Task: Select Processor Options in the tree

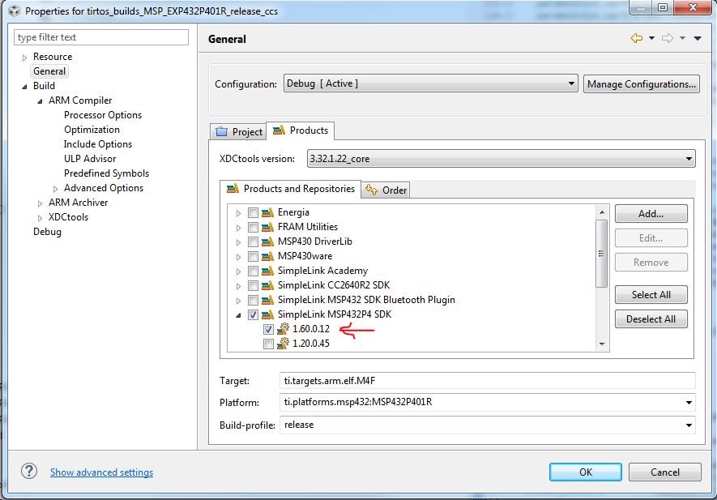Action: 102,115
